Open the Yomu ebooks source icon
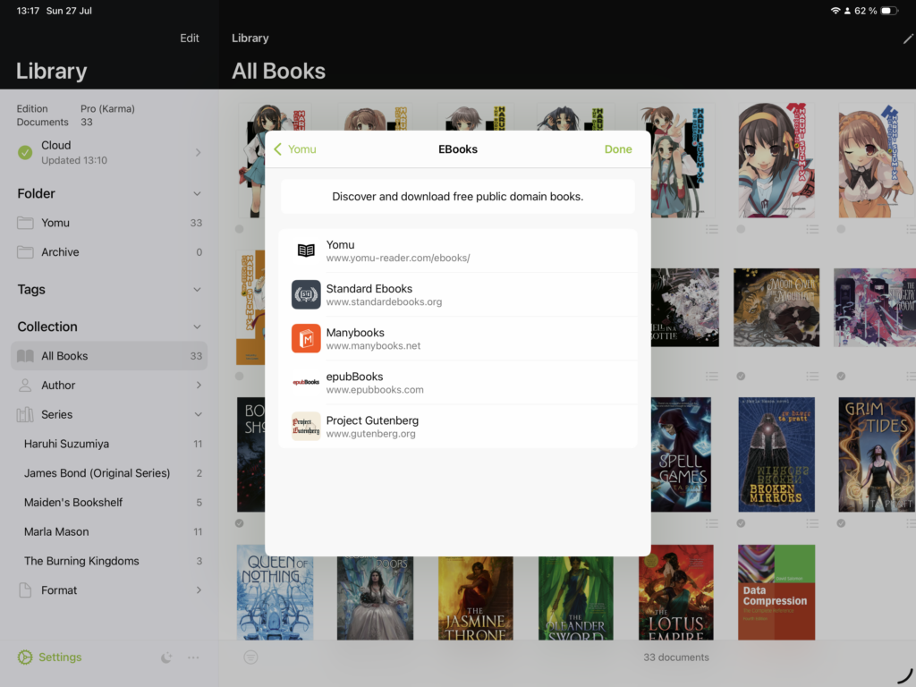 [x=306, y=250]
